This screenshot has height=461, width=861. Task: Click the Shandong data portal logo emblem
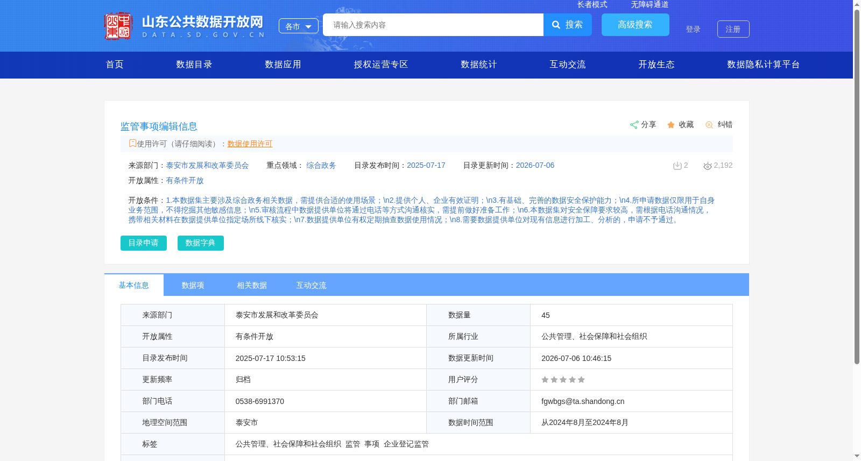118,26
